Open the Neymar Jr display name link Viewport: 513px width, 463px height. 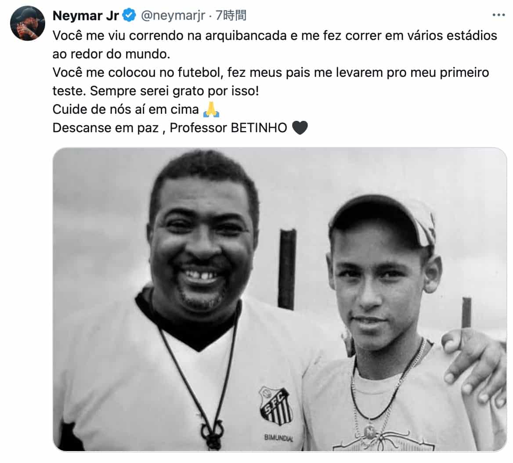click(x=85, y=15)
